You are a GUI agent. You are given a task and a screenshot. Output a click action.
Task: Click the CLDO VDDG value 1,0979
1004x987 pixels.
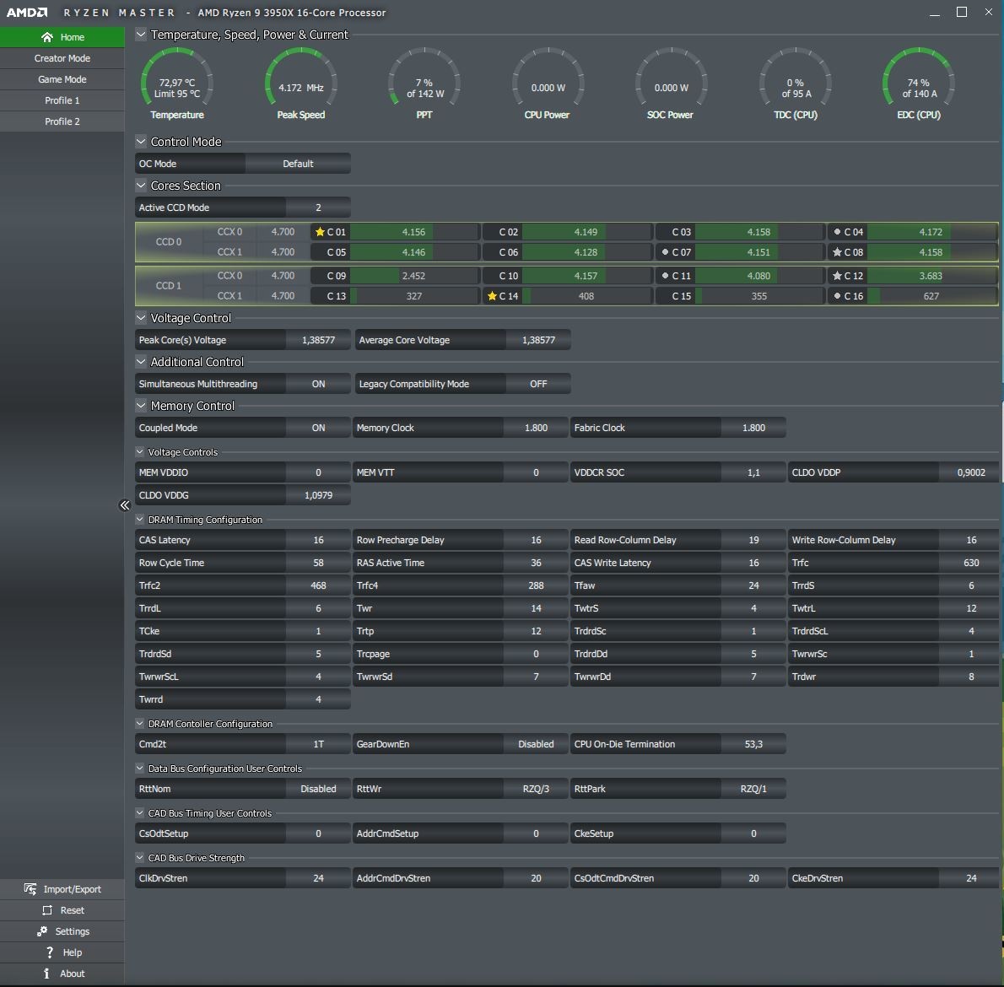coord(318,495)
